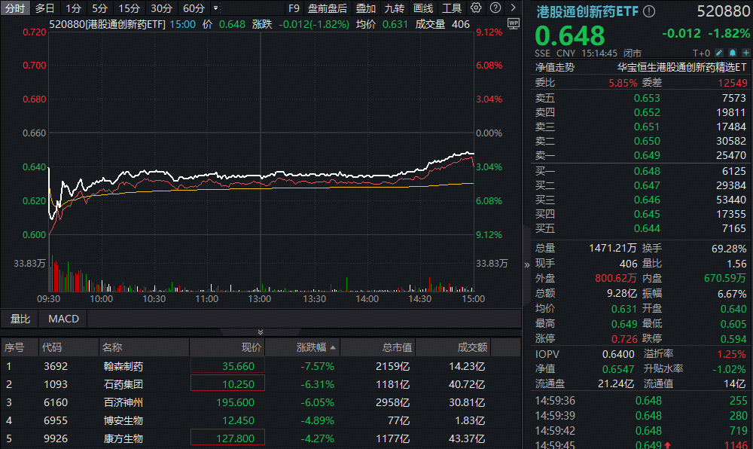
Task: Collapse the chart with the bottom-center arrow
Action: 261,331
